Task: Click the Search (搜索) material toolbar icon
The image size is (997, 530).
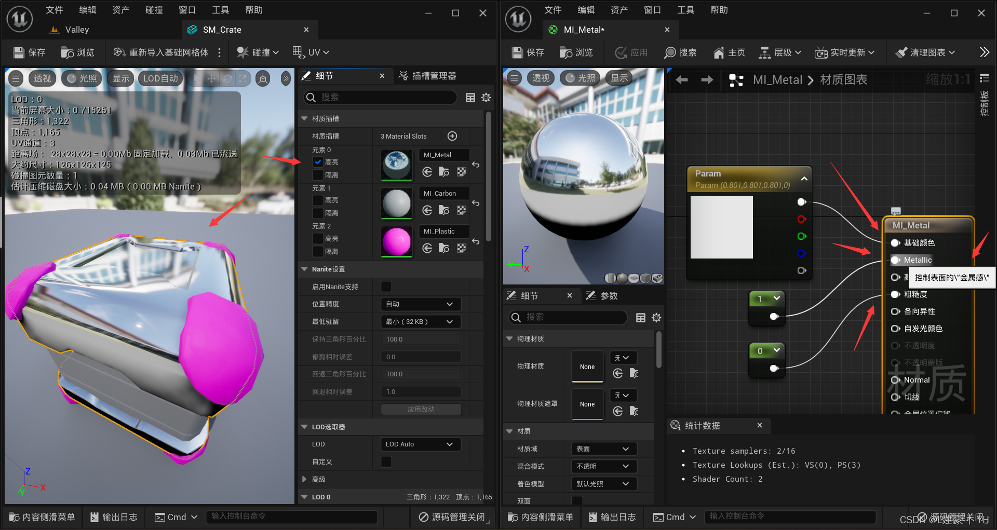Action: [x=680, y=52]
